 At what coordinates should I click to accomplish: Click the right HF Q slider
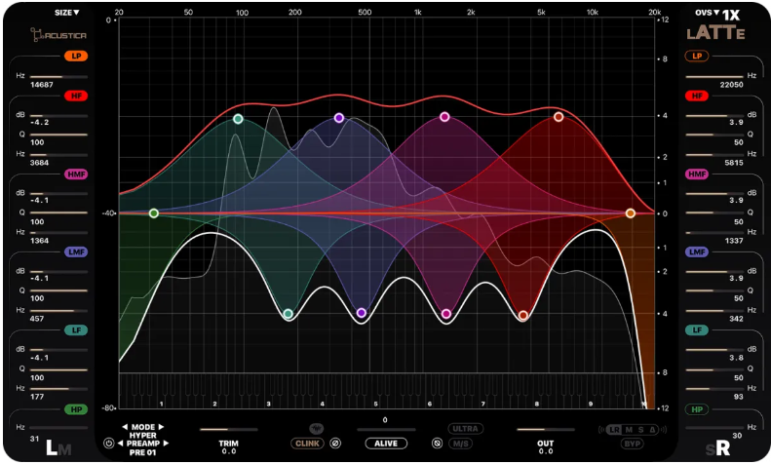(714, 135)
